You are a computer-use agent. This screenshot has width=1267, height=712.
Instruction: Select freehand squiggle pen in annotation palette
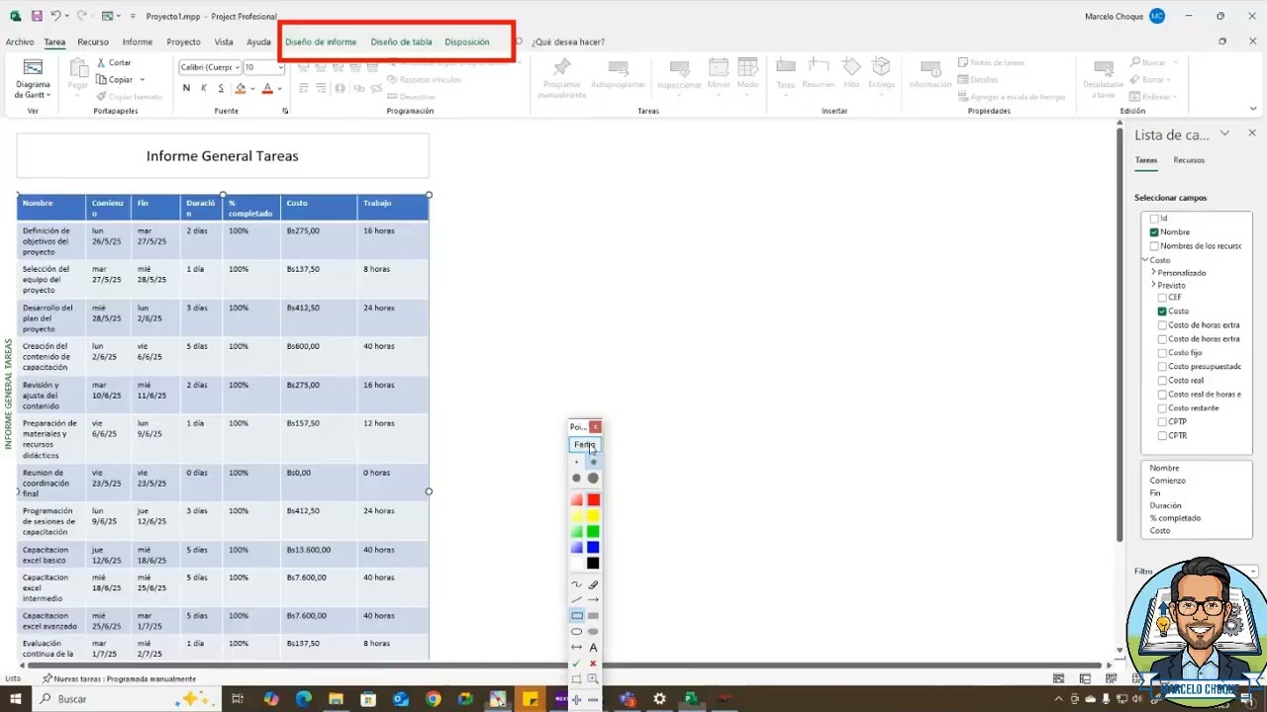(x=576, y=584)
